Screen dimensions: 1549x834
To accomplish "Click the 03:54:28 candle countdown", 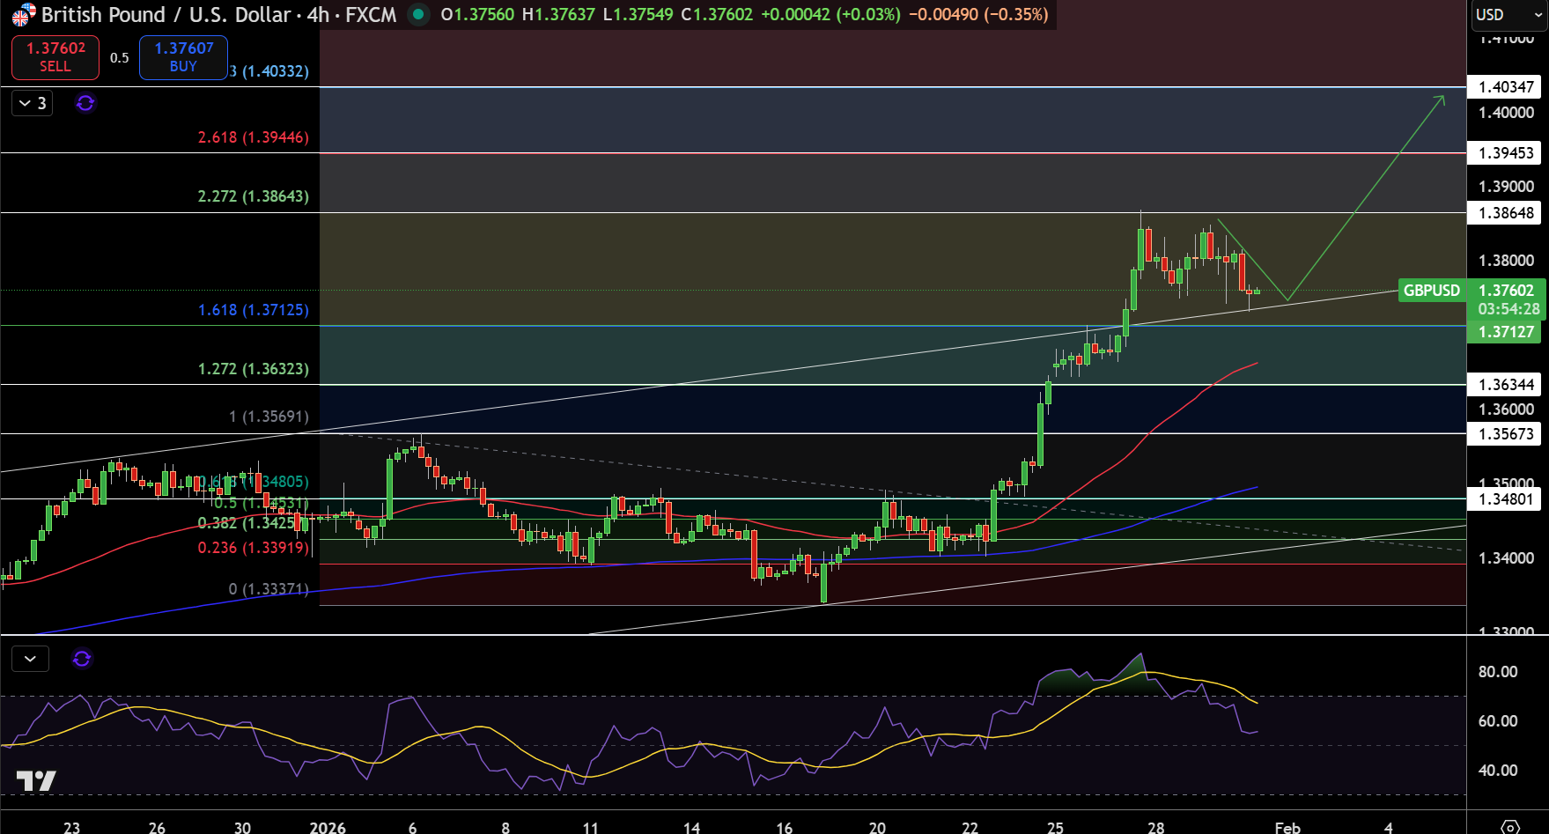I will (x=1508, y=310).
